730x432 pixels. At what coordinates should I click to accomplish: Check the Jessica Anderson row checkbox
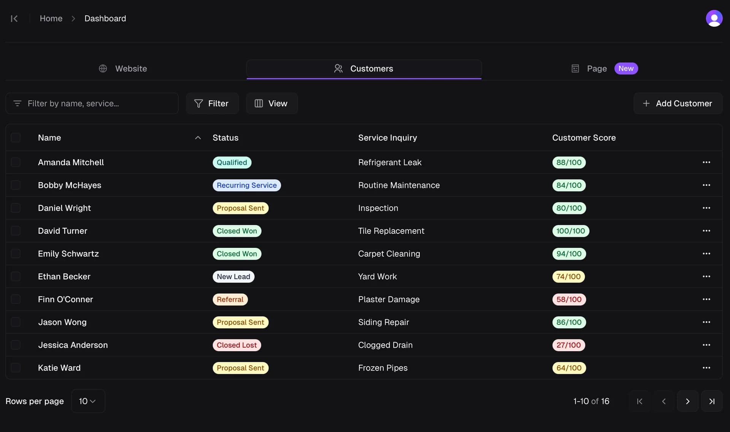pos(16,345)
